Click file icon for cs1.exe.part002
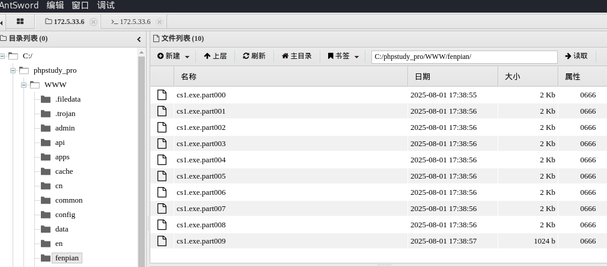The image size is (607, 267). (x=162, y=127)
